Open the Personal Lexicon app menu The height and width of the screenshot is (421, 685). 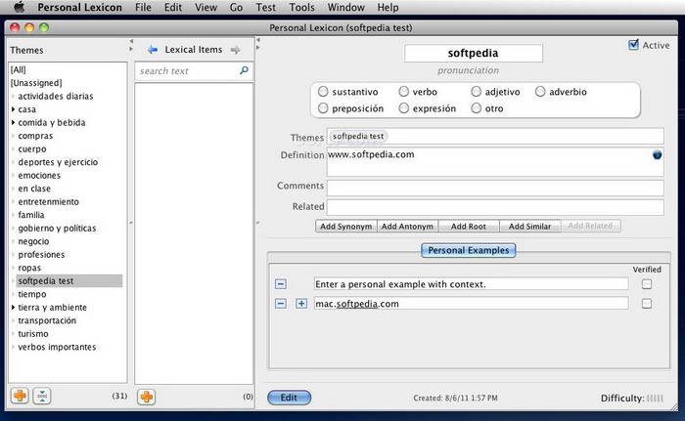click(79, 8)
